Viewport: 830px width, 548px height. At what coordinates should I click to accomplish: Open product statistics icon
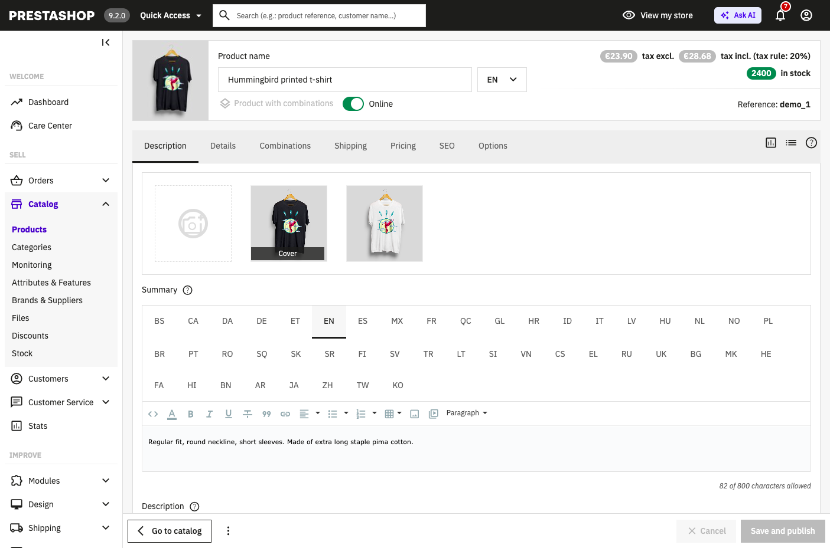coord(771,143)
